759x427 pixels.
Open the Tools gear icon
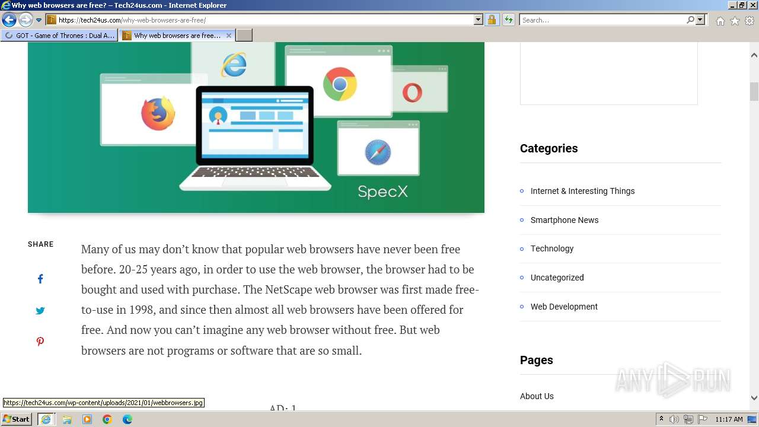click(x=750, y=21)
